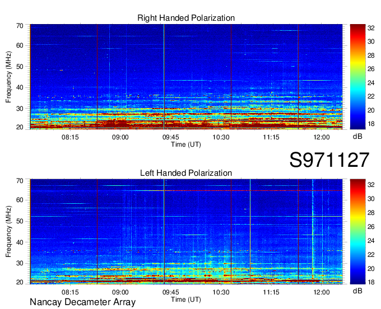Click the 12:00 tick of the left-handed plot
Viewport: 381px width, 309px height.
coord(322,292)
